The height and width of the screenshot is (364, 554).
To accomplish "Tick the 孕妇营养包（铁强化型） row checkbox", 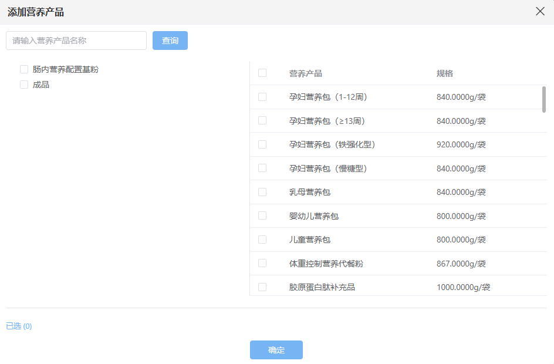I will click(x=262, y=144).
